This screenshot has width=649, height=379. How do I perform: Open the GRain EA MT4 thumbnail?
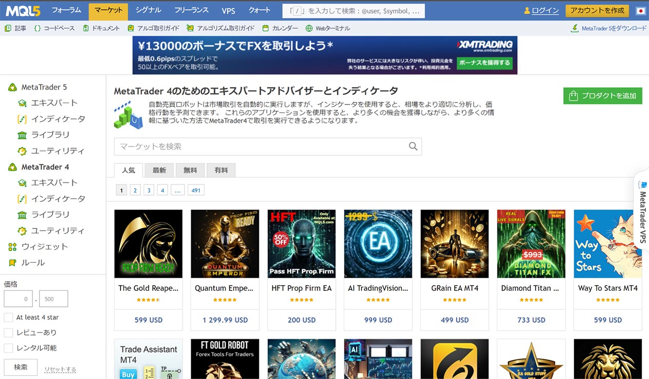pos(455,244)
